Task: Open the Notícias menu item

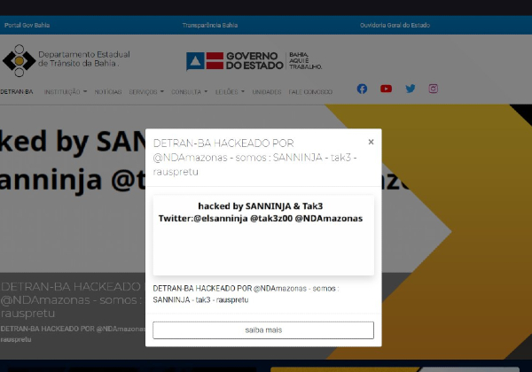Action: [x=108, y=92]
